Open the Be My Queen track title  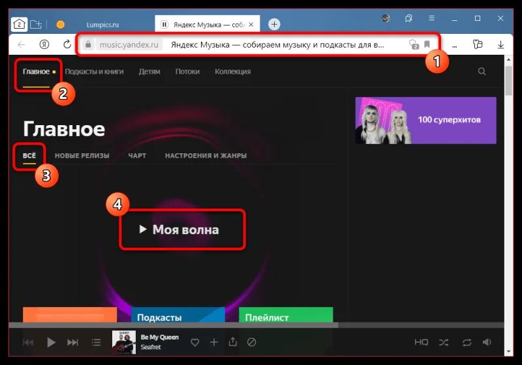click(159, 337)
